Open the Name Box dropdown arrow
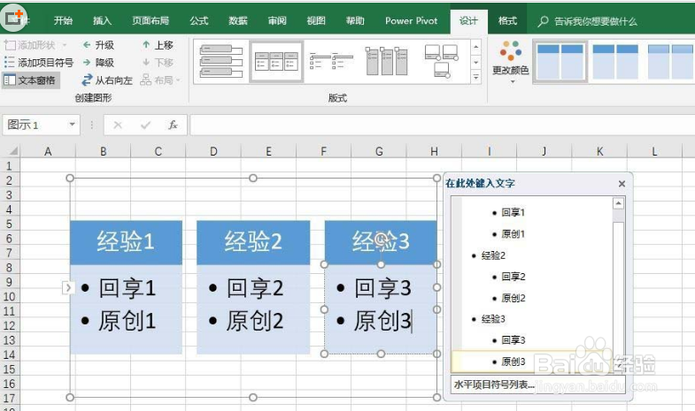 (72, 125)
